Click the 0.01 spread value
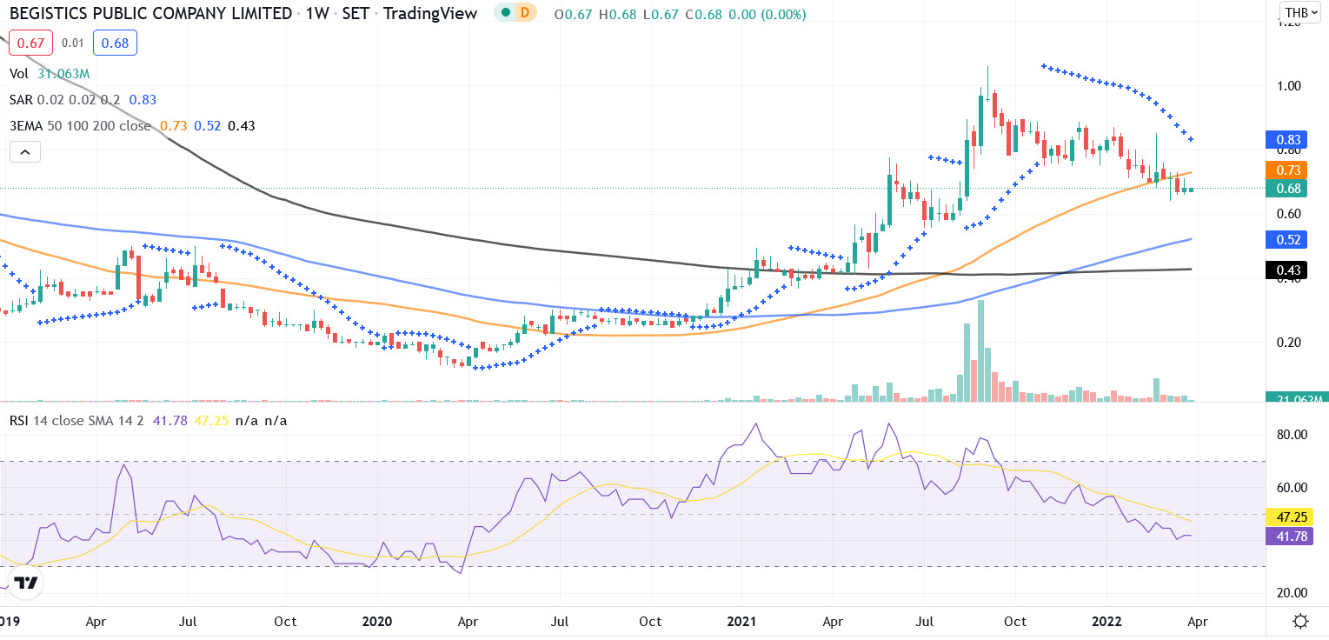 tap(72, 43)
